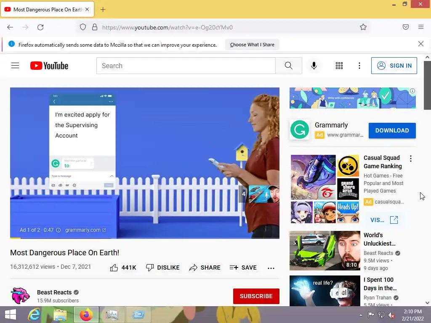Save video to a playlist
Screen dimensions: 431x323
coord(243,267)
